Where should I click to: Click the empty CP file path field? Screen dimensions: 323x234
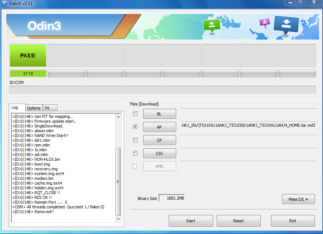point(249,140)
